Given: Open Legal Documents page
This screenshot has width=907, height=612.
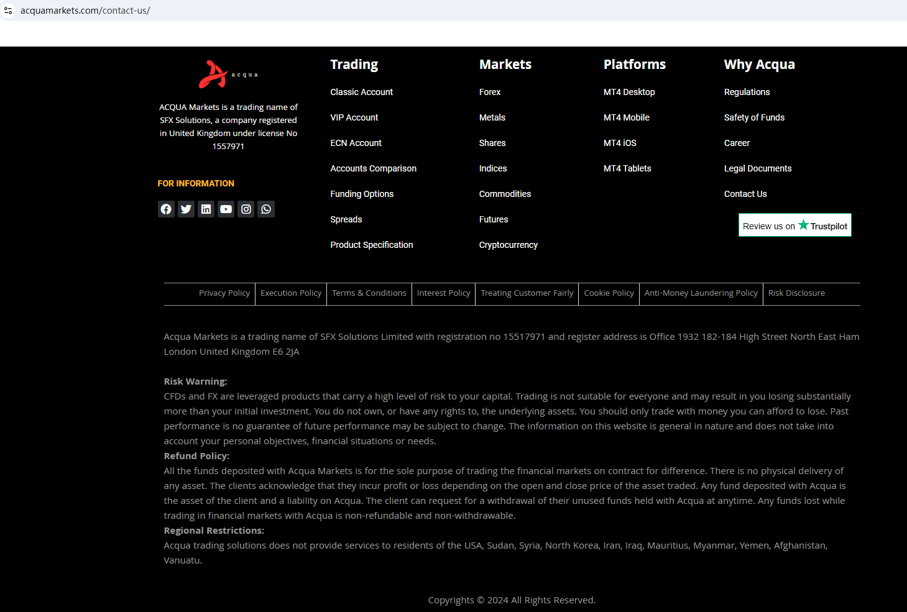Looking at the screenshot, I should click(758, 168).
